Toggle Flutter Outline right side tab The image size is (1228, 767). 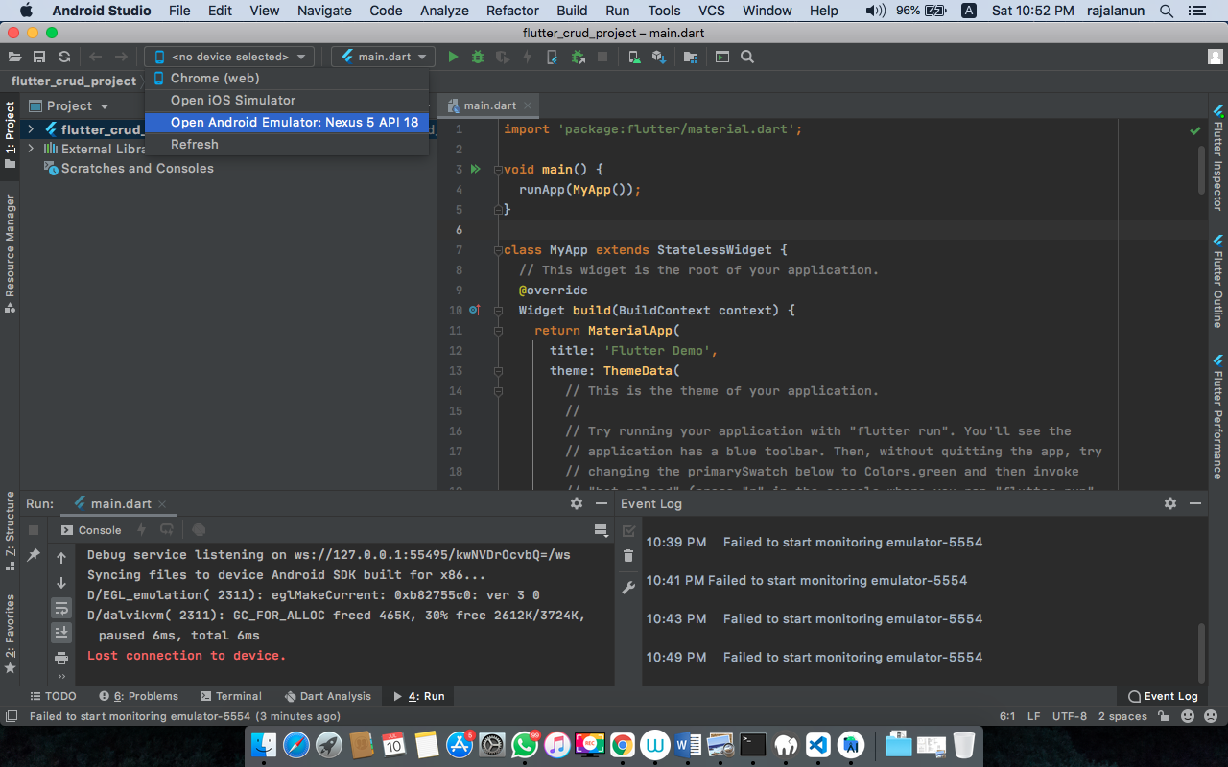point(1217,282)
